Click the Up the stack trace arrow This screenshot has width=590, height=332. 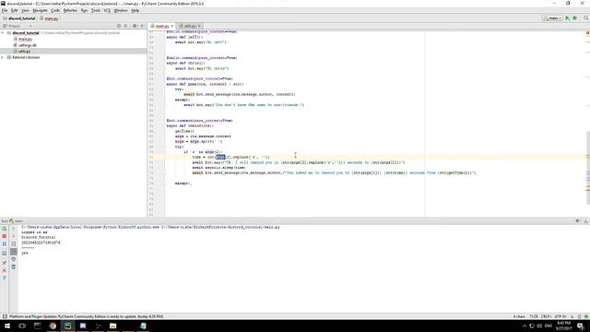coord(14,229)
